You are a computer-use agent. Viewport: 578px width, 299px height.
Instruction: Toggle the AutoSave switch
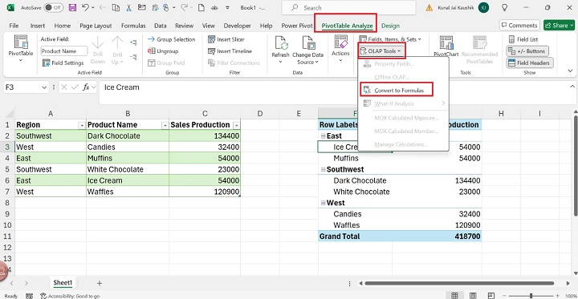pos(54,7)
